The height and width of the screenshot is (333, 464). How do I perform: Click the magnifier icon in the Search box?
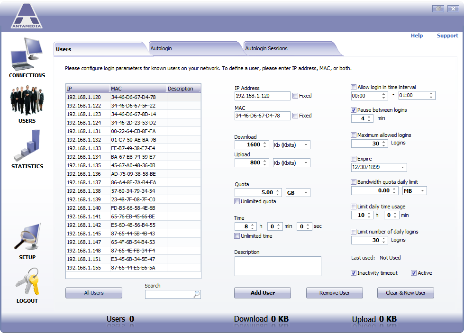pos(196,294)
